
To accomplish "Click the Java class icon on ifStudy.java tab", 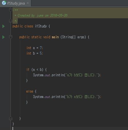I will point(4,3).
